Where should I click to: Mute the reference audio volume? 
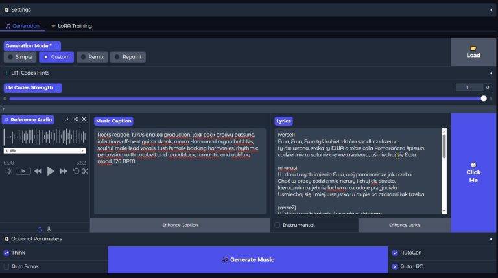(9, 171)
